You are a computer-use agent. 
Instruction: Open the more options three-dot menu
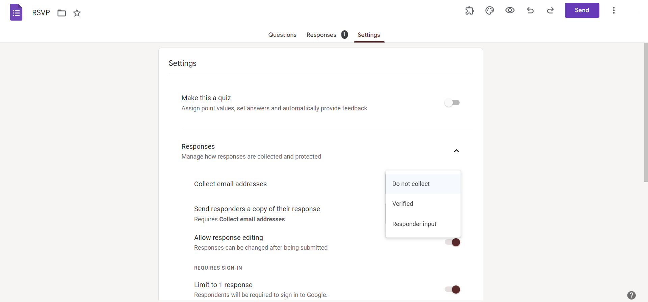coord(614,10)
